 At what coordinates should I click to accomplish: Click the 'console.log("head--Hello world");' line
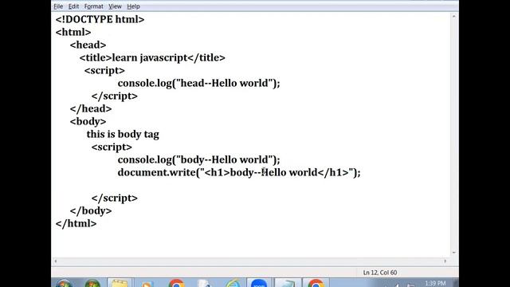tap(198, 83)
